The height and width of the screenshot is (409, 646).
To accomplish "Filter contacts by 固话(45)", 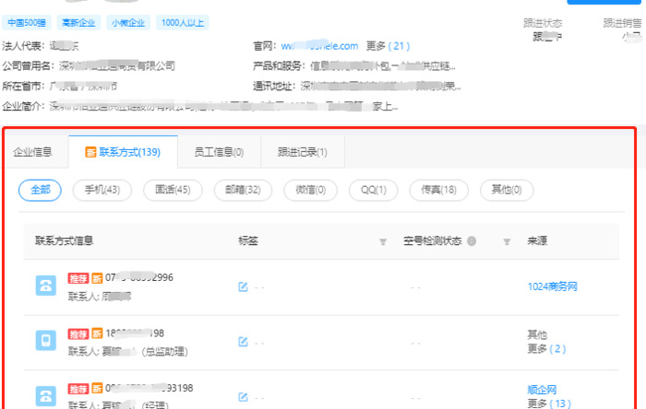I will [x=173, y=190].
